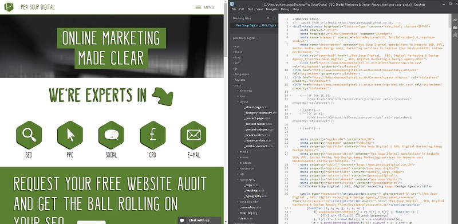
Task: Open _content-footer.scss file
Action: click(x=258, y=124)
